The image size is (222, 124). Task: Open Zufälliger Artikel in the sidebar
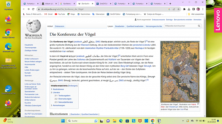[31, 50]
